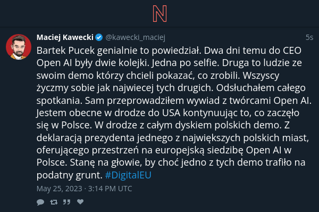Screen dimensions: 319x212
Task: Click the words Bartek Pucek in the tweet
Action: click(65, 51)
